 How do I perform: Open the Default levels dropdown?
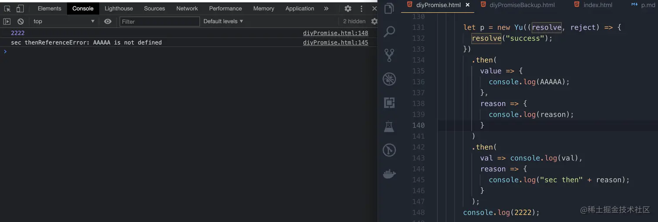tap(223, 21)
